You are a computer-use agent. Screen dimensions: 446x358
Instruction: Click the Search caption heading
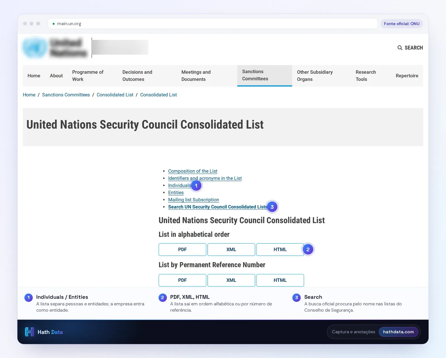tap(313, 297)
